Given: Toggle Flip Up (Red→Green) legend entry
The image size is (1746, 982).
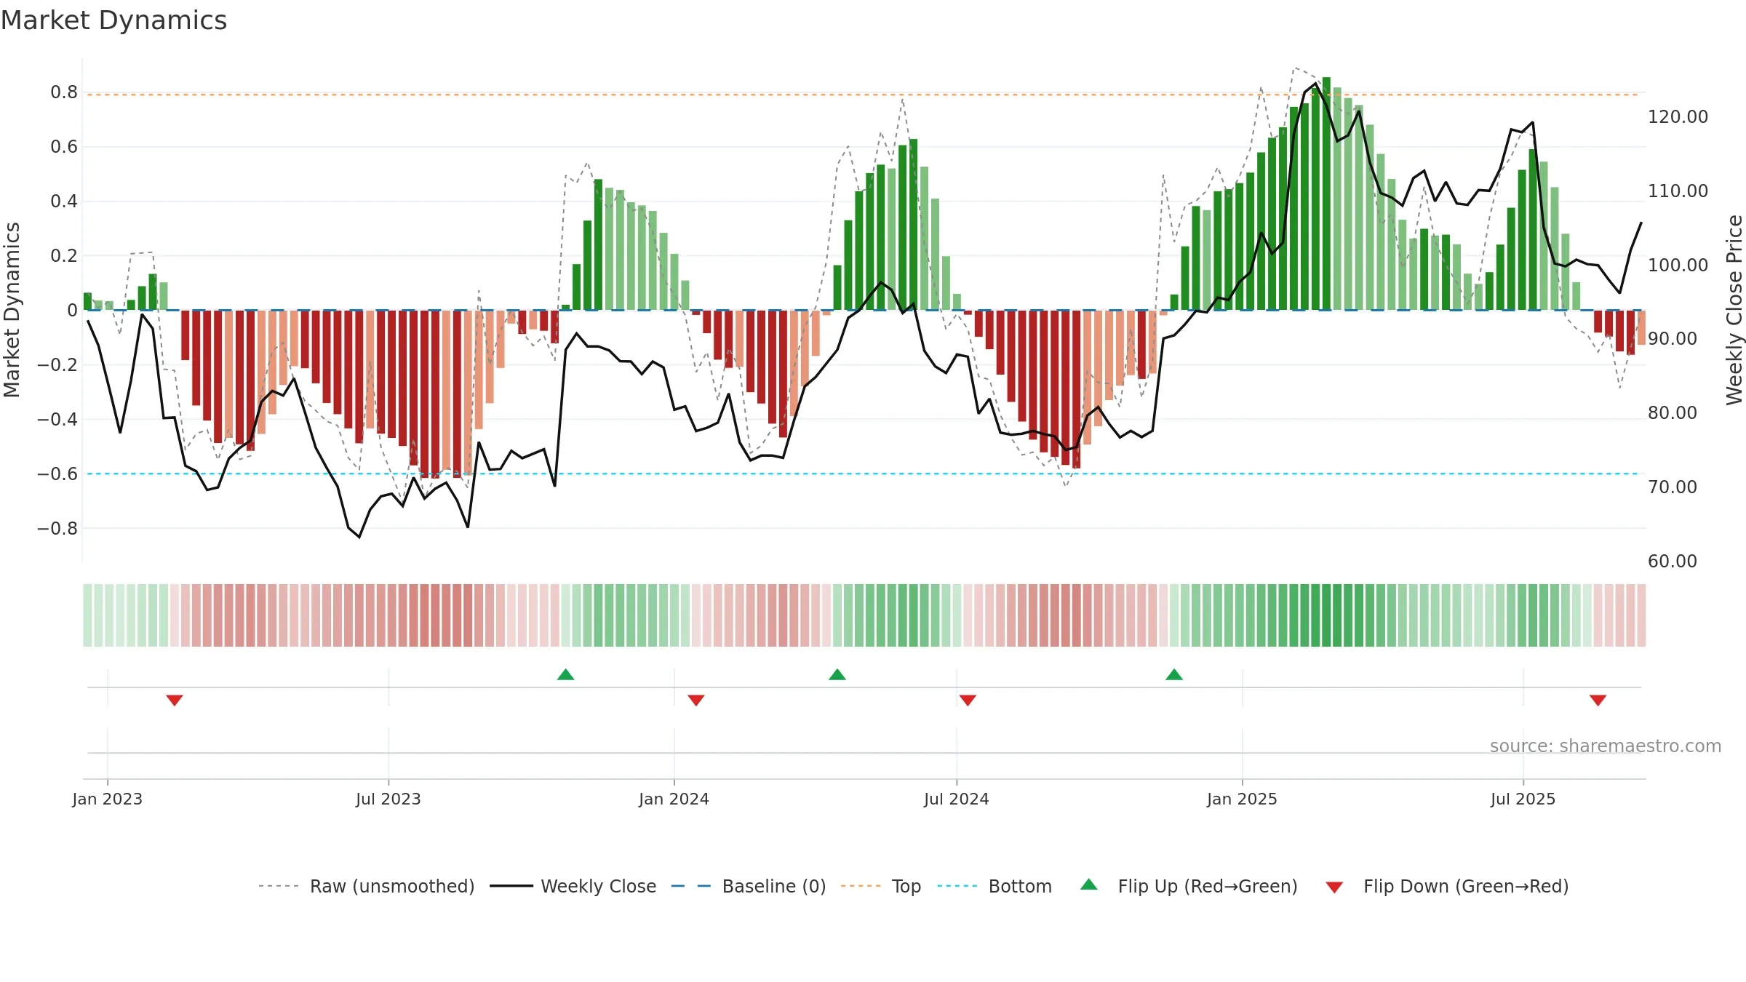Looking at the screenshot, I should click(x=1189, y=886).
